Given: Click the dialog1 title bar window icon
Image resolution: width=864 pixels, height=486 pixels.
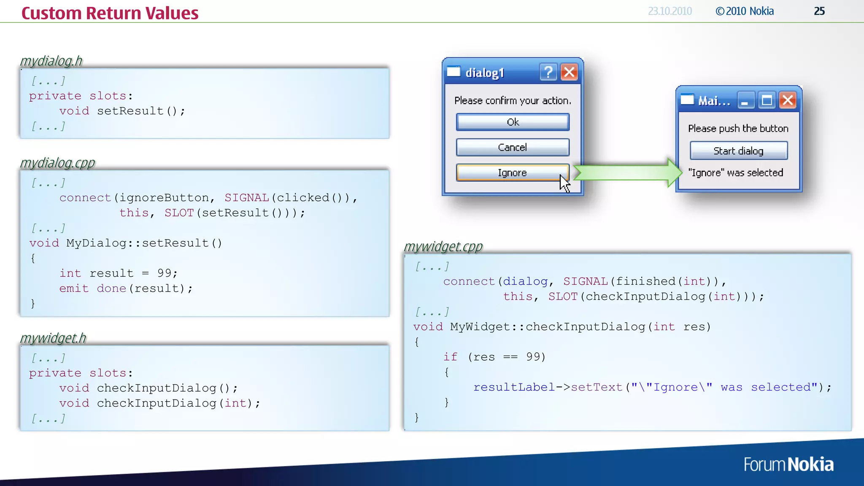Looking at the screenshot, I should tap(454, 72).
